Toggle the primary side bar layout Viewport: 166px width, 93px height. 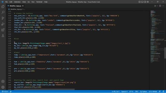tap(140, 2)
